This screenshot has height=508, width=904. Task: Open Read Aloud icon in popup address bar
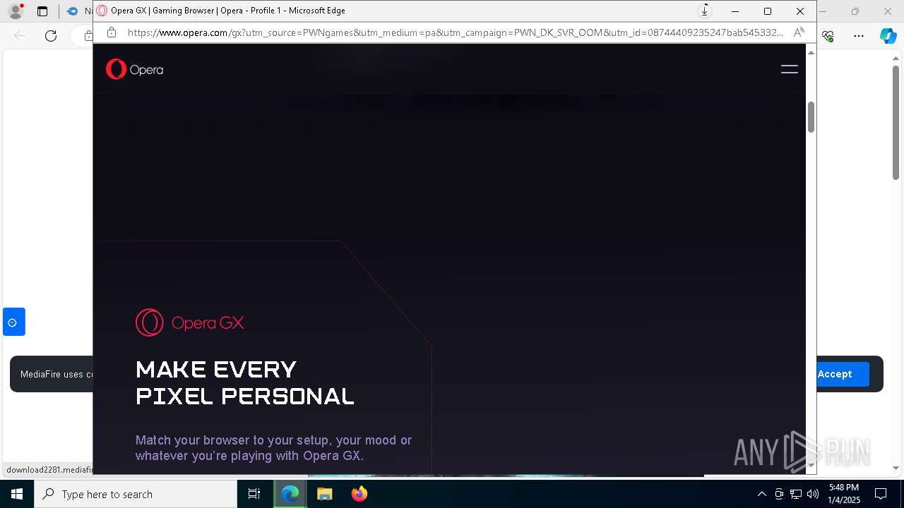[799, 32]
